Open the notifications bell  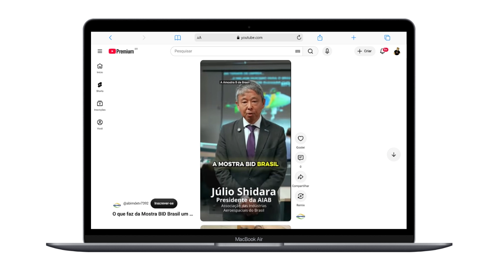click(383, 51)
